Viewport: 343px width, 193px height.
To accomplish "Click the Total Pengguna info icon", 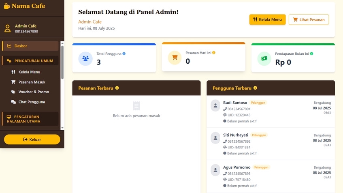I will [124, 54].
